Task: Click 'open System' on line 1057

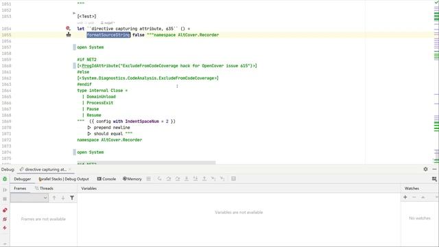Action: point(91,47)
